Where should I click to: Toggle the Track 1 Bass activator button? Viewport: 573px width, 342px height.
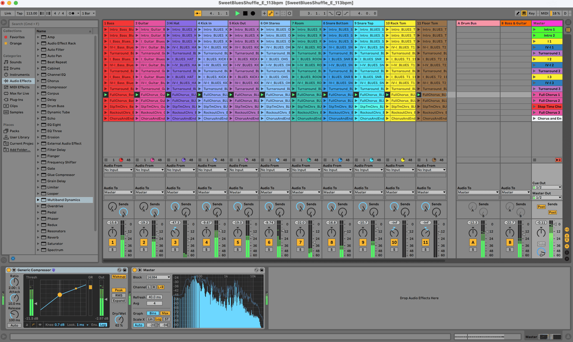pyautogui.click(x=113, y=242)
